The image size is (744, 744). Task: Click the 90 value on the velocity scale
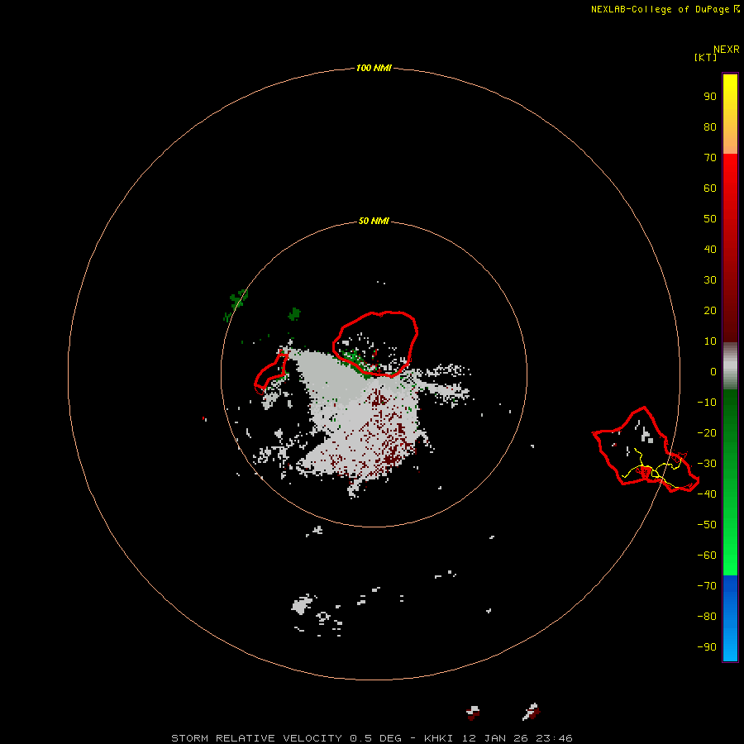pos(710,97)
